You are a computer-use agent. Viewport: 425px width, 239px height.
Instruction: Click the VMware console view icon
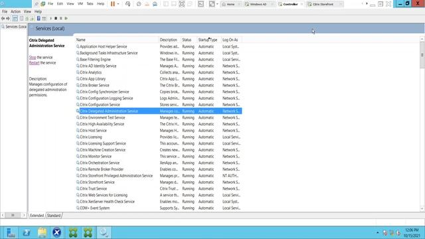click(x=201, y=4)
